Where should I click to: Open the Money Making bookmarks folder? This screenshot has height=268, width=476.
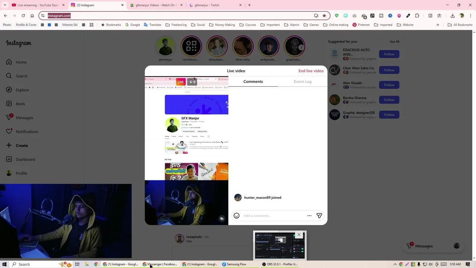pyautogui.click(x=222, y=25)
